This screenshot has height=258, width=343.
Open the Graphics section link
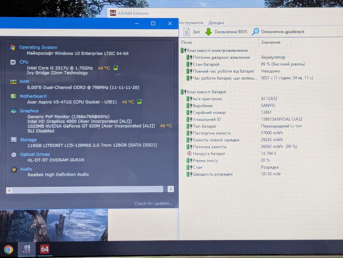[x=29, y=111]
